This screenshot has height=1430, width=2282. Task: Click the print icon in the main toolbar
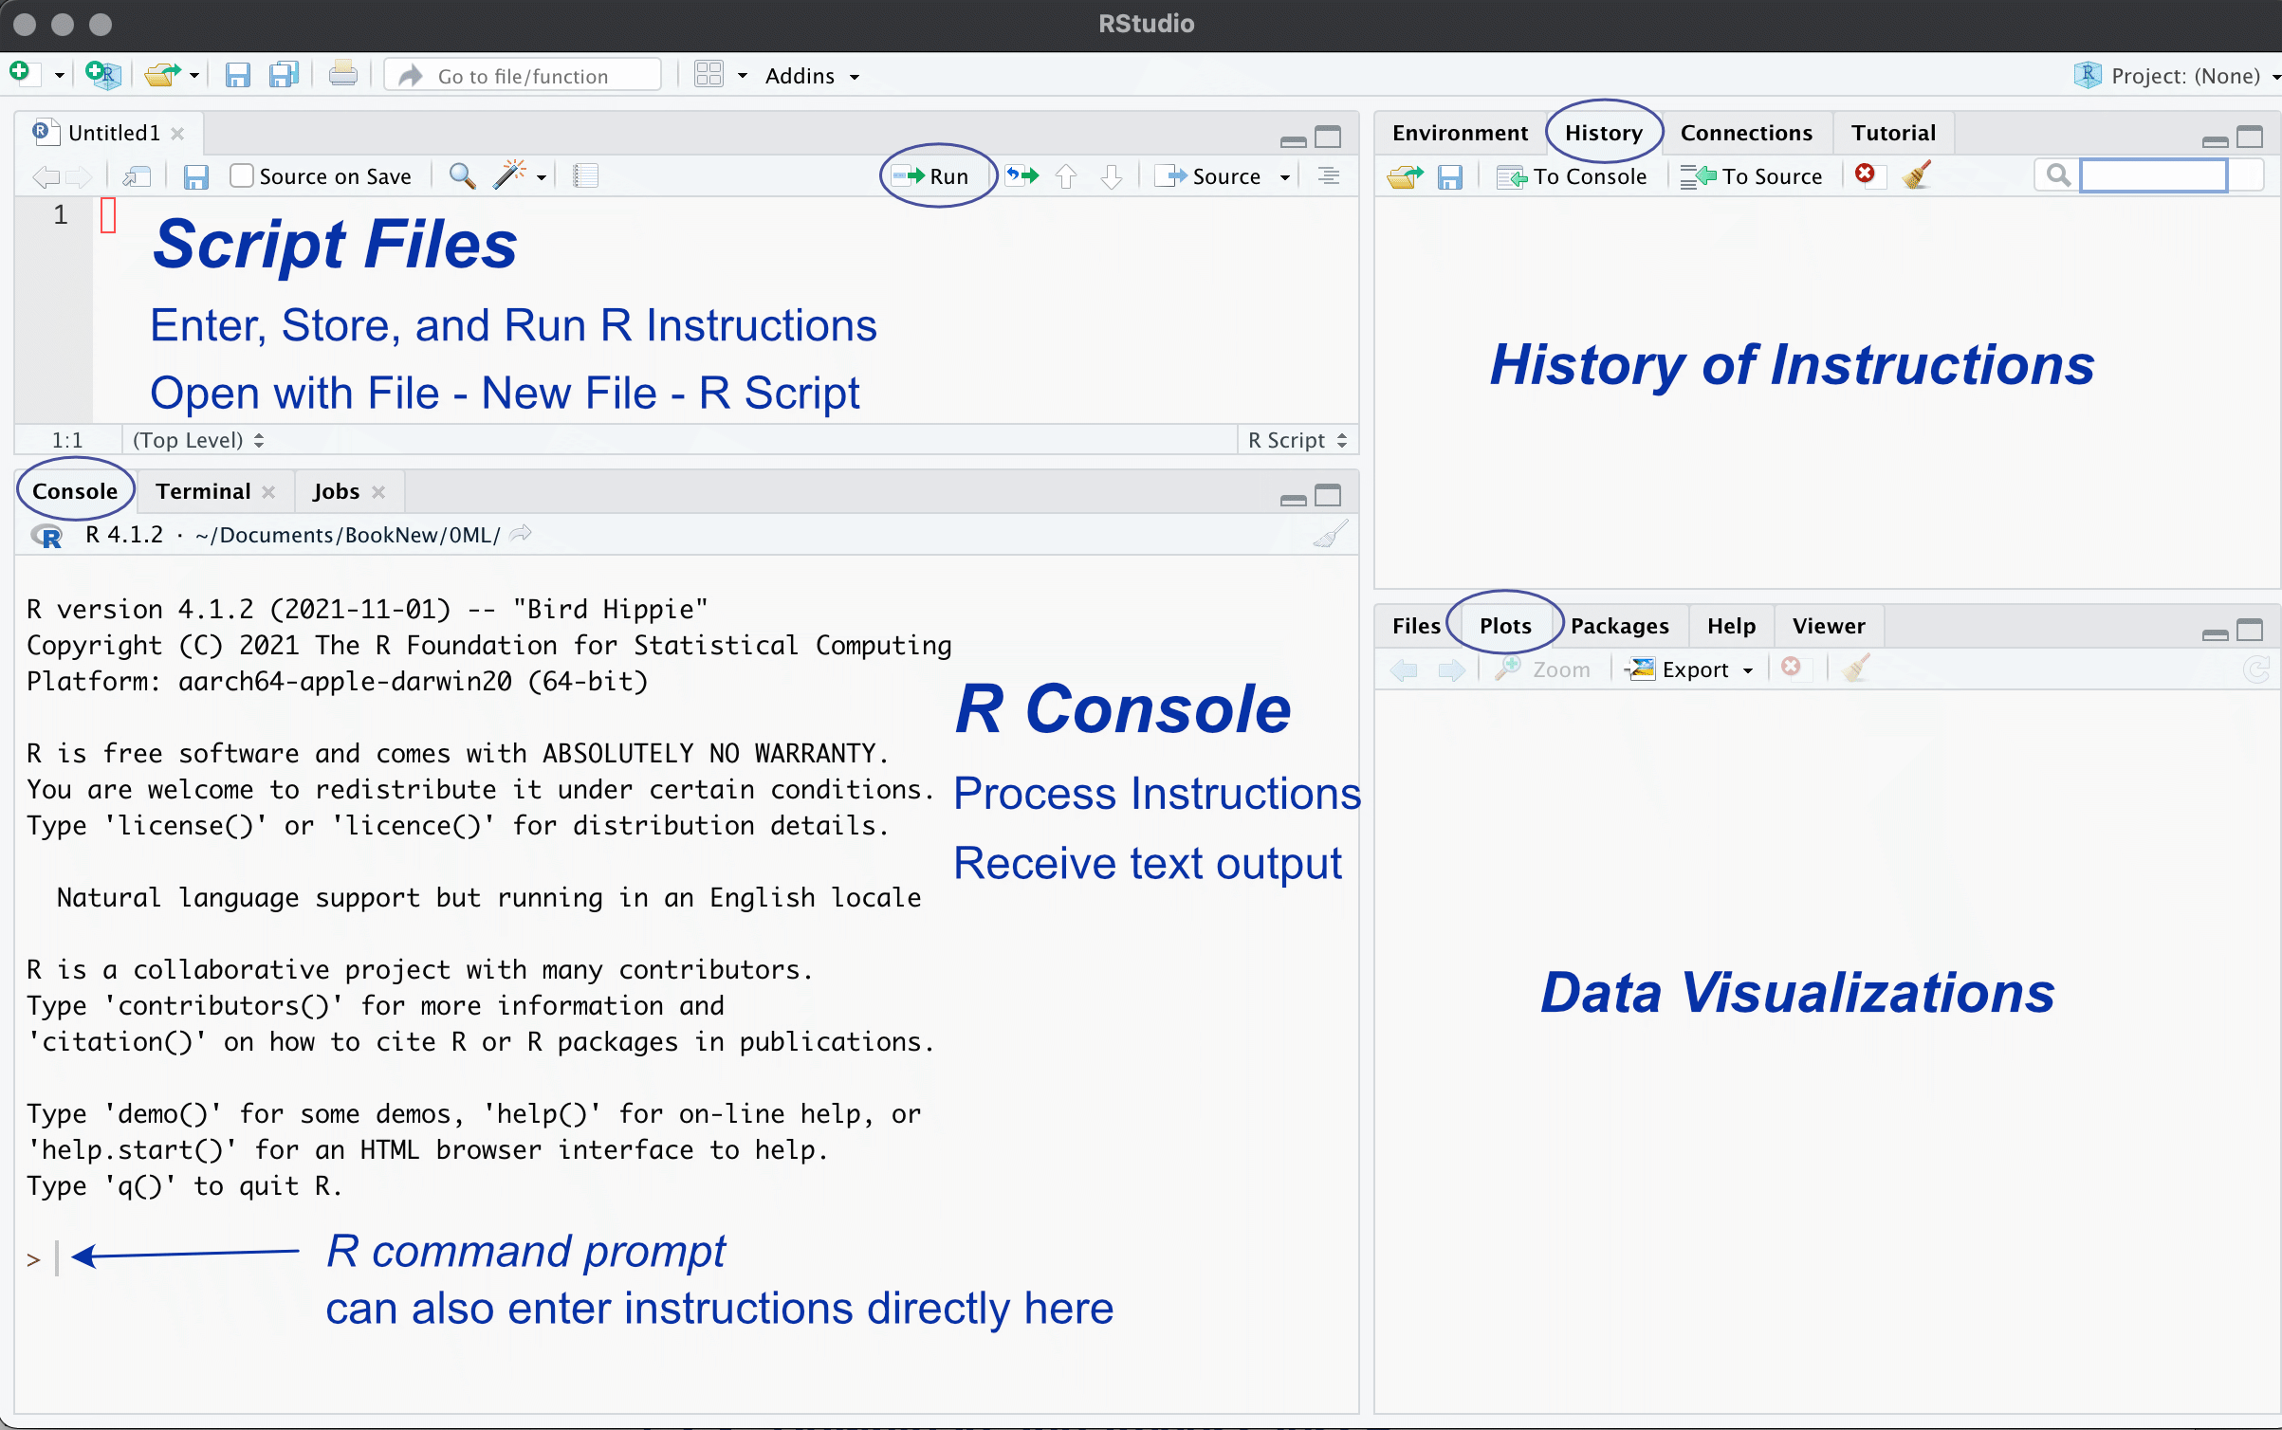[342, 75]
